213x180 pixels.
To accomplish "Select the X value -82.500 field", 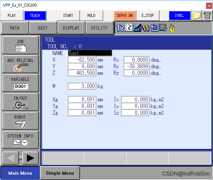I will click(x=82, y=60).
